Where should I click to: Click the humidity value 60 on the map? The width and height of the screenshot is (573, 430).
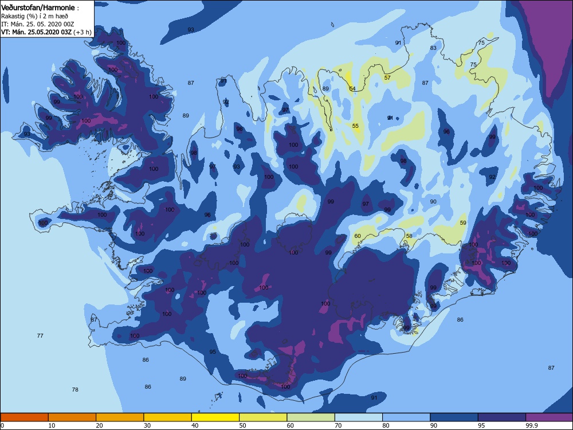pos(358,236)
